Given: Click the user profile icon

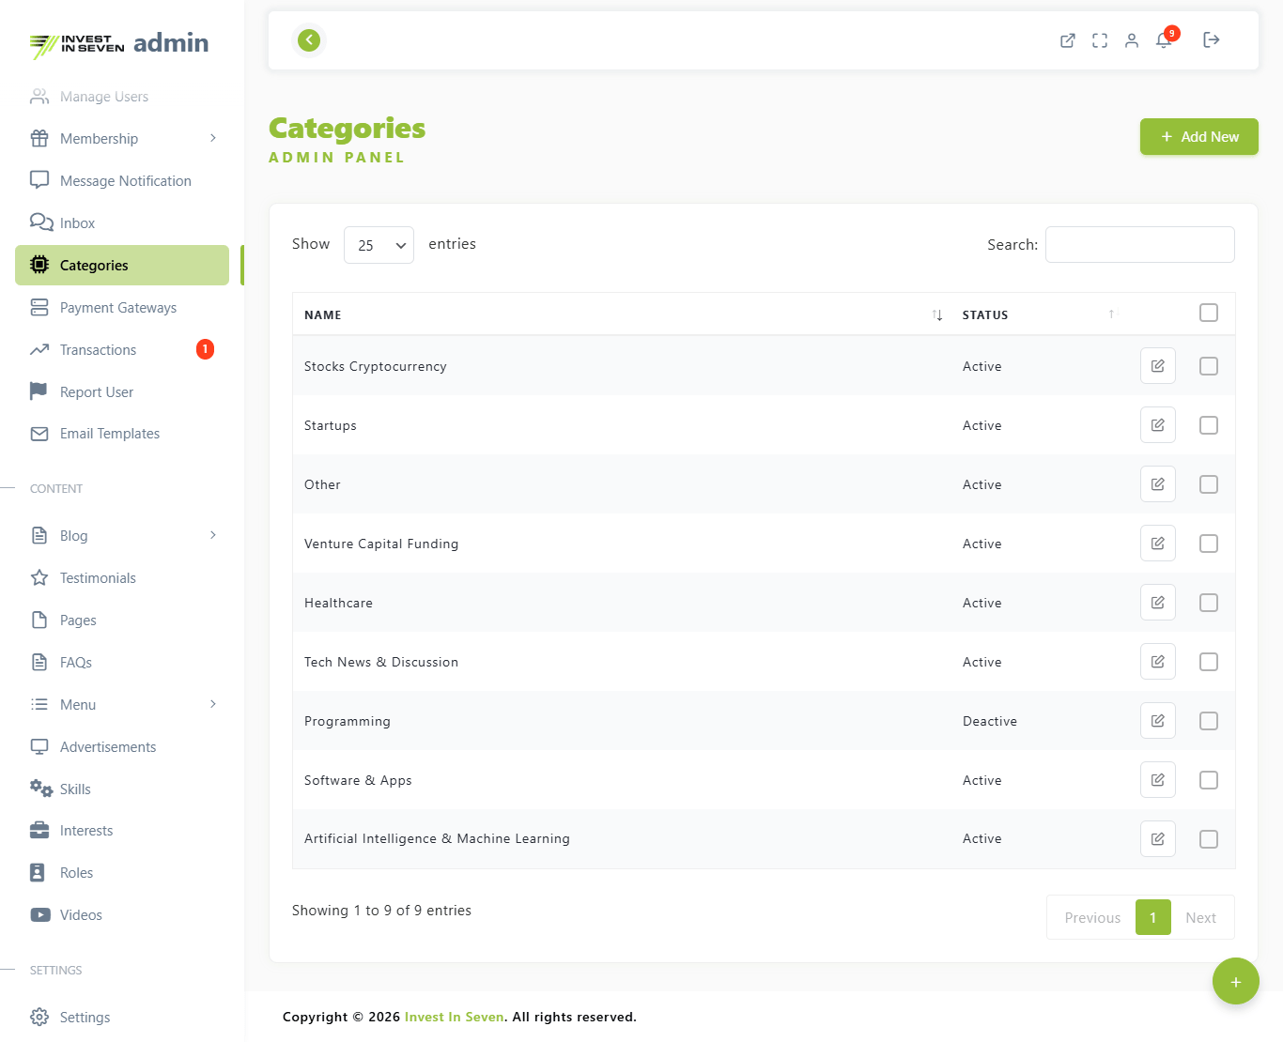Looking at the screenshot, I should [1132, 40].
